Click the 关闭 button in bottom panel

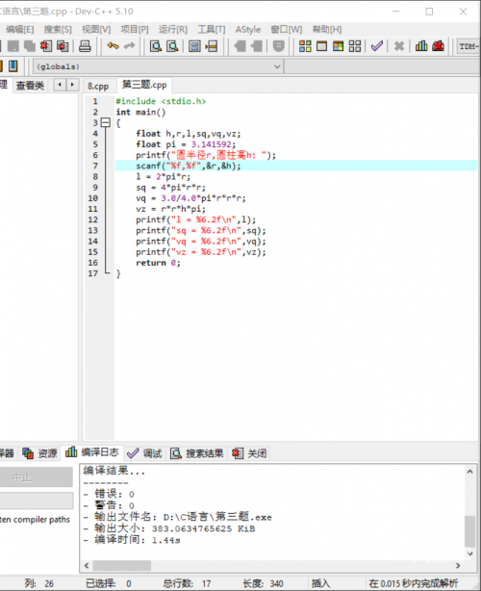click(x=249, y=453)
